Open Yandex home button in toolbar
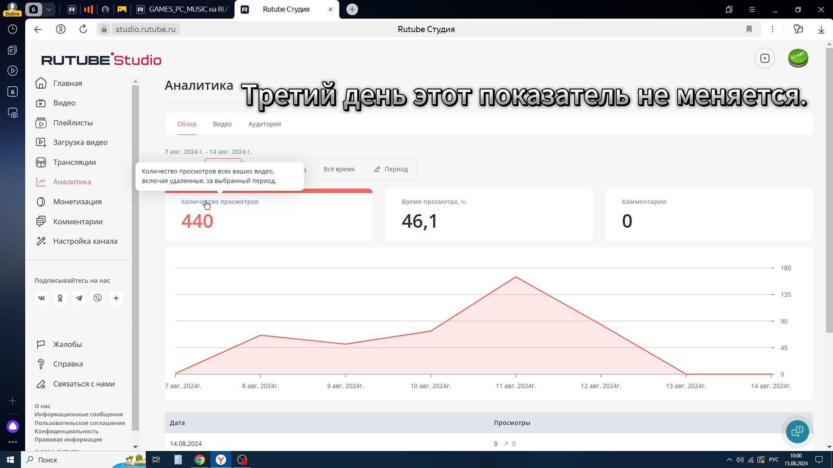833x468 pixels. click(x=61, y=29)
